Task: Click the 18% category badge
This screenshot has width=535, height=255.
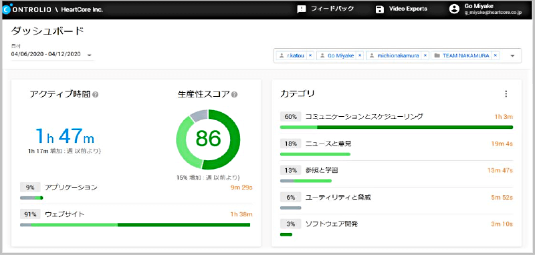Action: (x=291, y=144)
